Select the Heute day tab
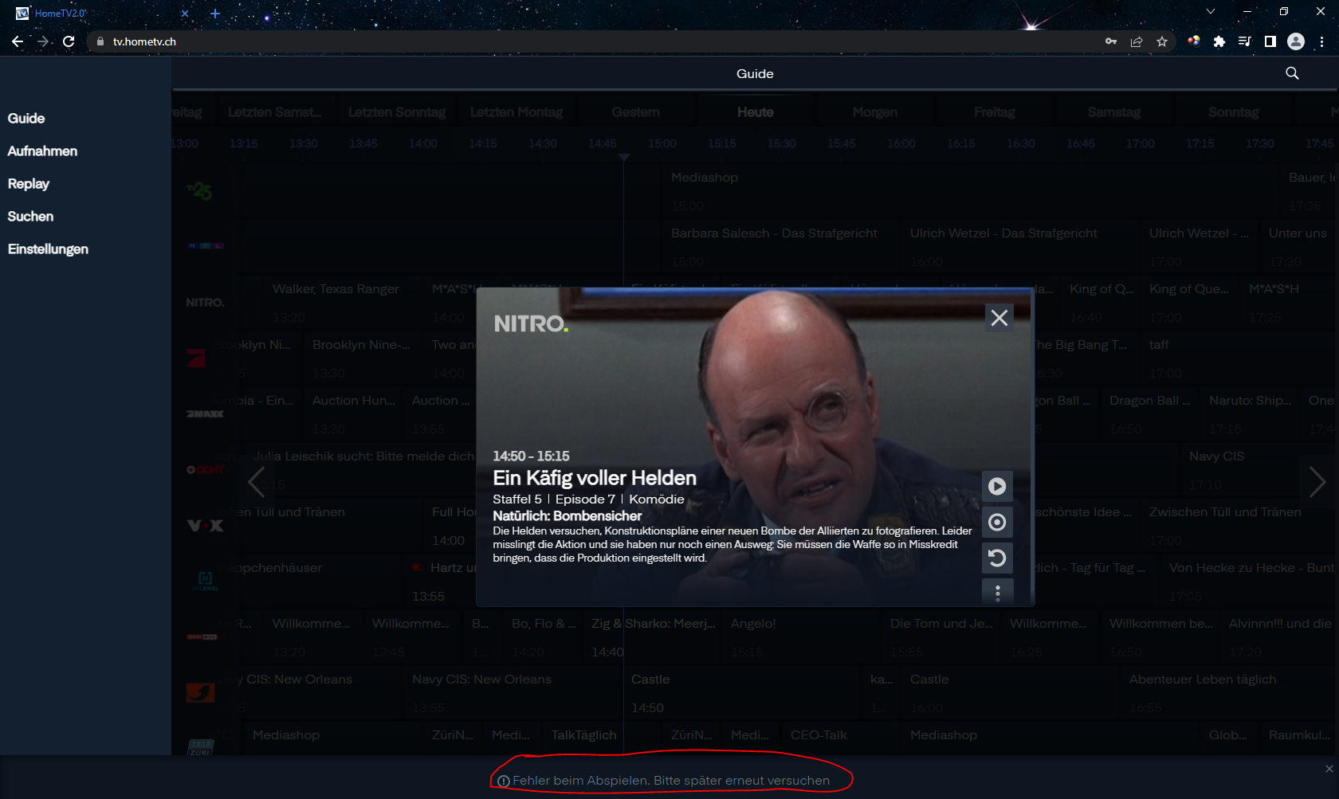Viewport: 1339px width, 799px height. (x=756, y=112)
